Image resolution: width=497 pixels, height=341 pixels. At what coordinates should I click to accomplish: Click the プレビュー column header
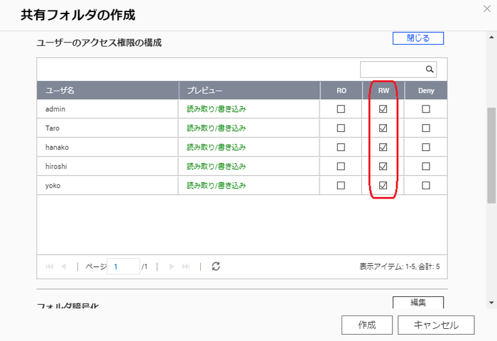249,90
